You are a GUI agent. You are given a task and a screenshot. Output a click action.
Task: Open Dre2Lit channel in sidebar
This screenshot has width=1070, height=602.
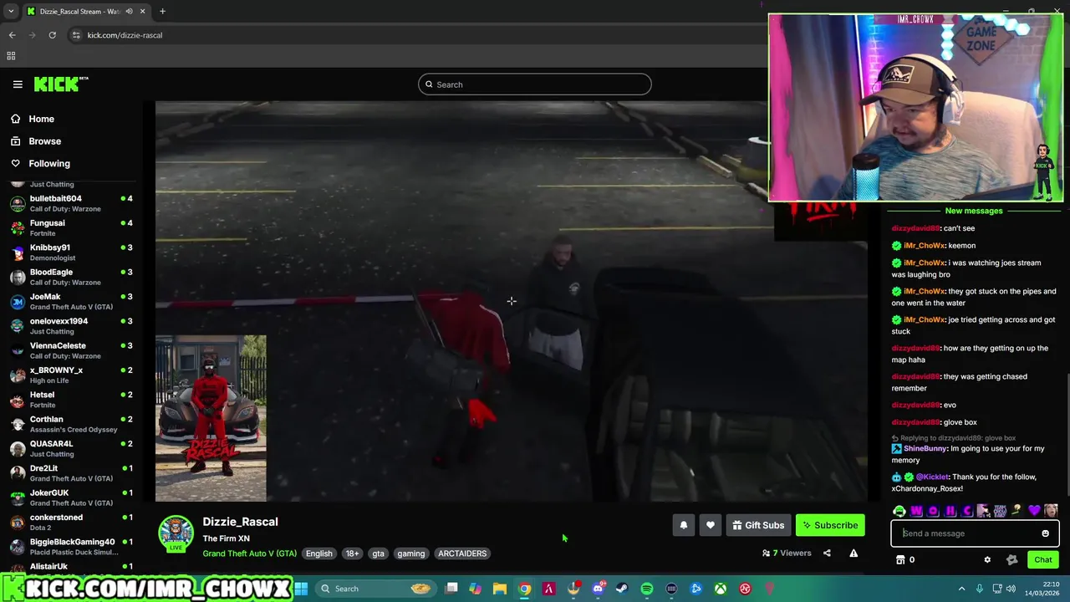71,473
